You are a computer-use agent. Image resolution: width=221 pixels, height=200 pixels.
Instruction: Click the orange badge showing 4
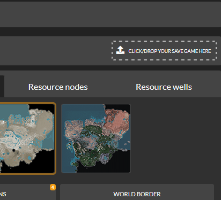click(53, 187)
